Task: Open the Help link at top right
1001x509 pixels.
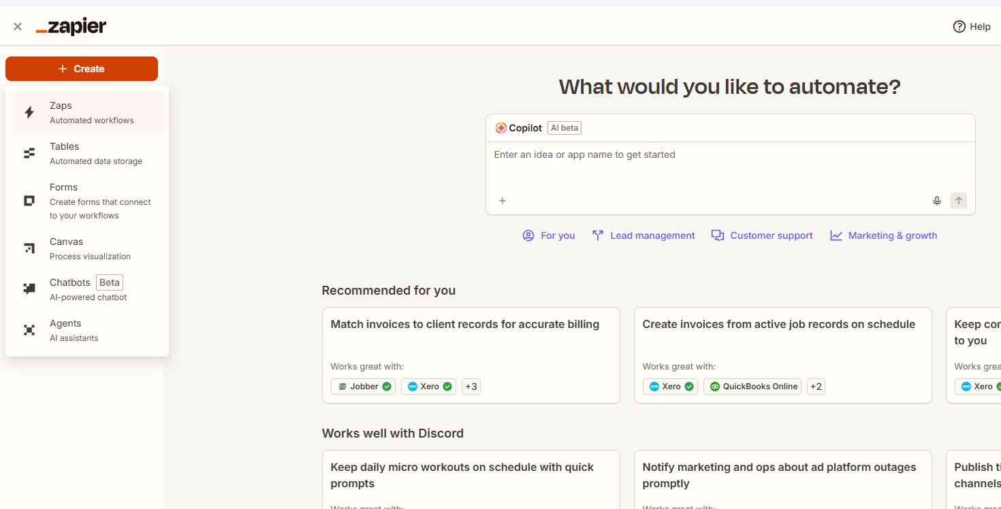Action: point(972,27)
